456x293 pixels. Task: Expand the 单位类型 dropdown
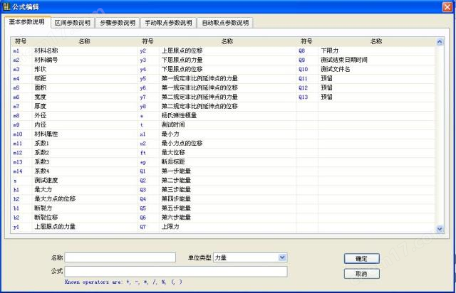tap(281, 257)
